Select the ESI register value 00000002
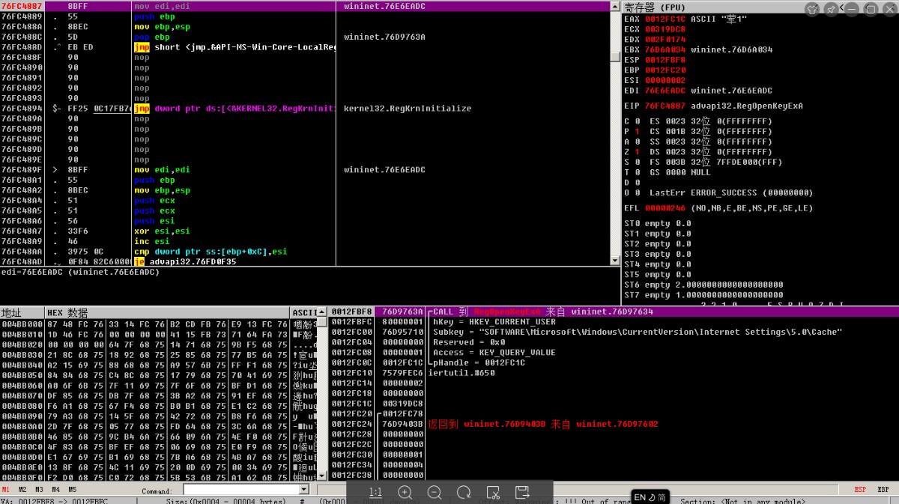The height and width of the screenshot is (504, 899). (665, 80)
